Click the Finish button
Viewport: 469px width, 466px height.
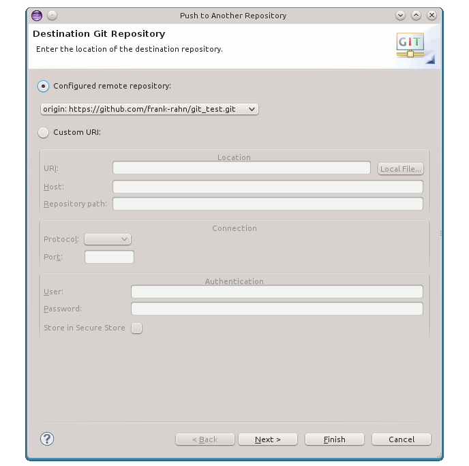(335, 439)
